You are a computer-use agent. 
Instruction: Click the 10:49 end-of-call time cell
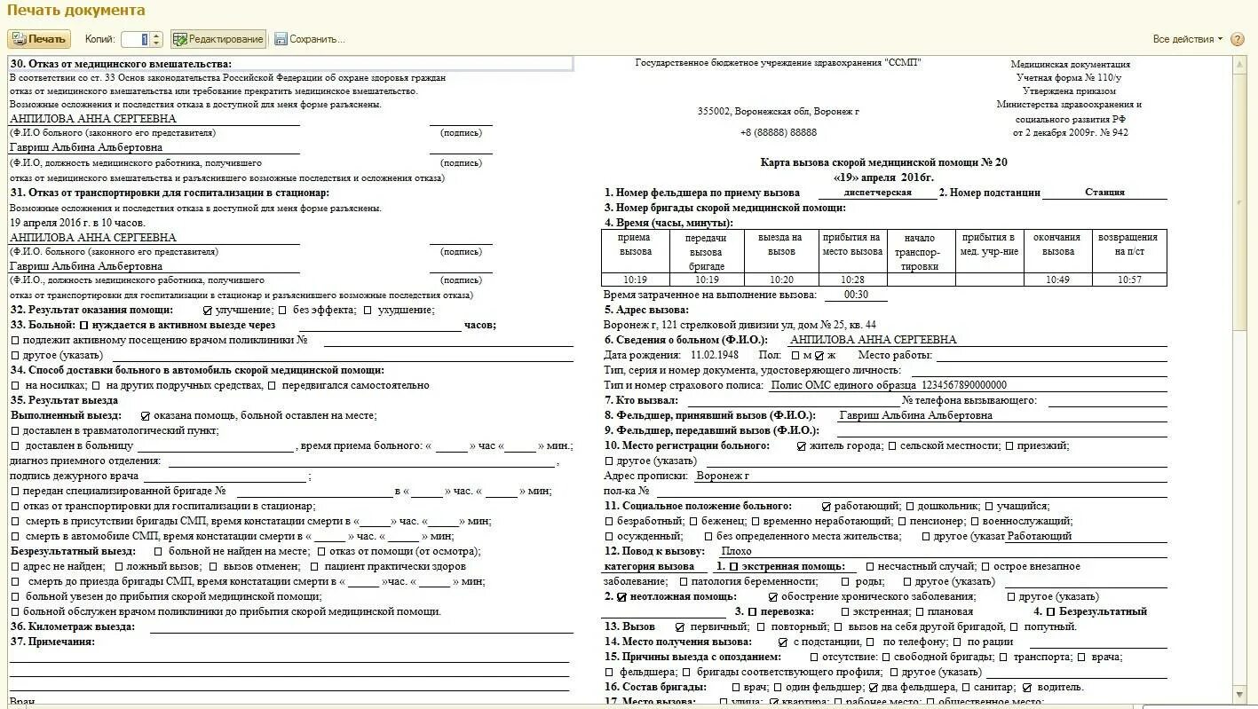coord(1058,280)
